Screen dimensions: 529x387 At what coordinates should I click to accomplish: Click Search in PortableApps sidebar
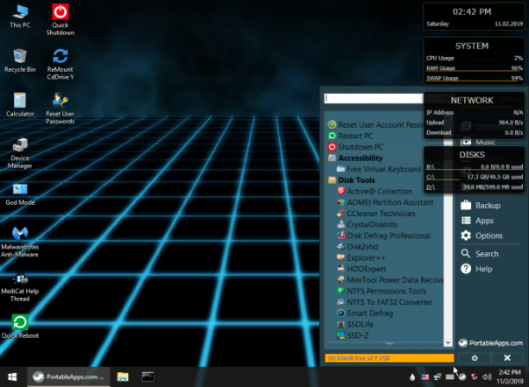(x=480, y=254)
